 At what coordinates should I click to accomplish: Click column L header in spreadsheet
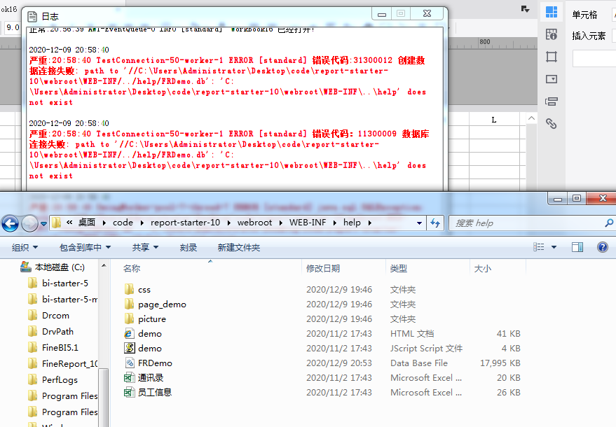tap(494, 120)
